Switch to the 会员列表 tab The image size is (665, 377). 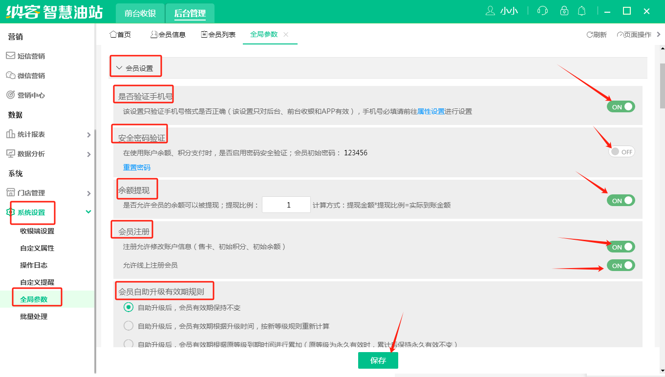[218, 35]
